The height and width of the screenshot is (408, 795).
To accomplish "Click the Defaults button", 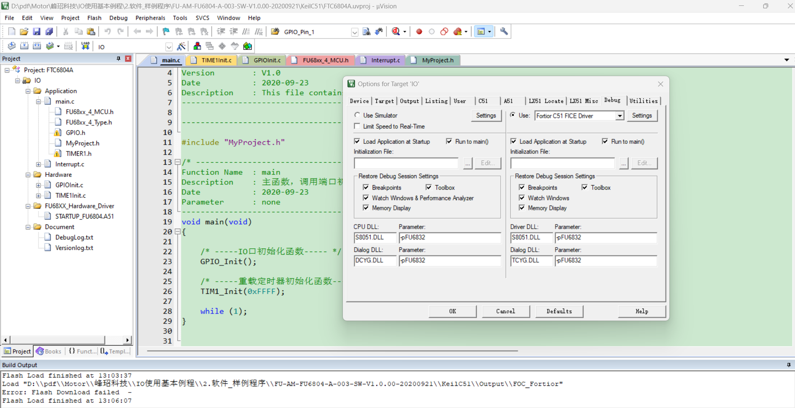I will pos(559,311).
